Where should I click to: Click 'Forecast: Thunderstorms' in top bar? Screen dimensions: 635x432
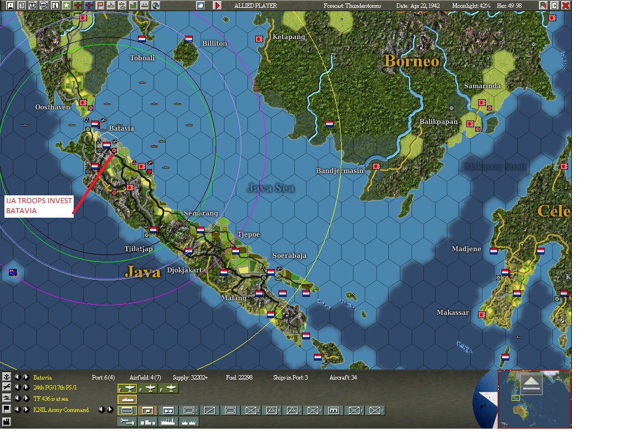pyautogui.click(x=352, y=6)
